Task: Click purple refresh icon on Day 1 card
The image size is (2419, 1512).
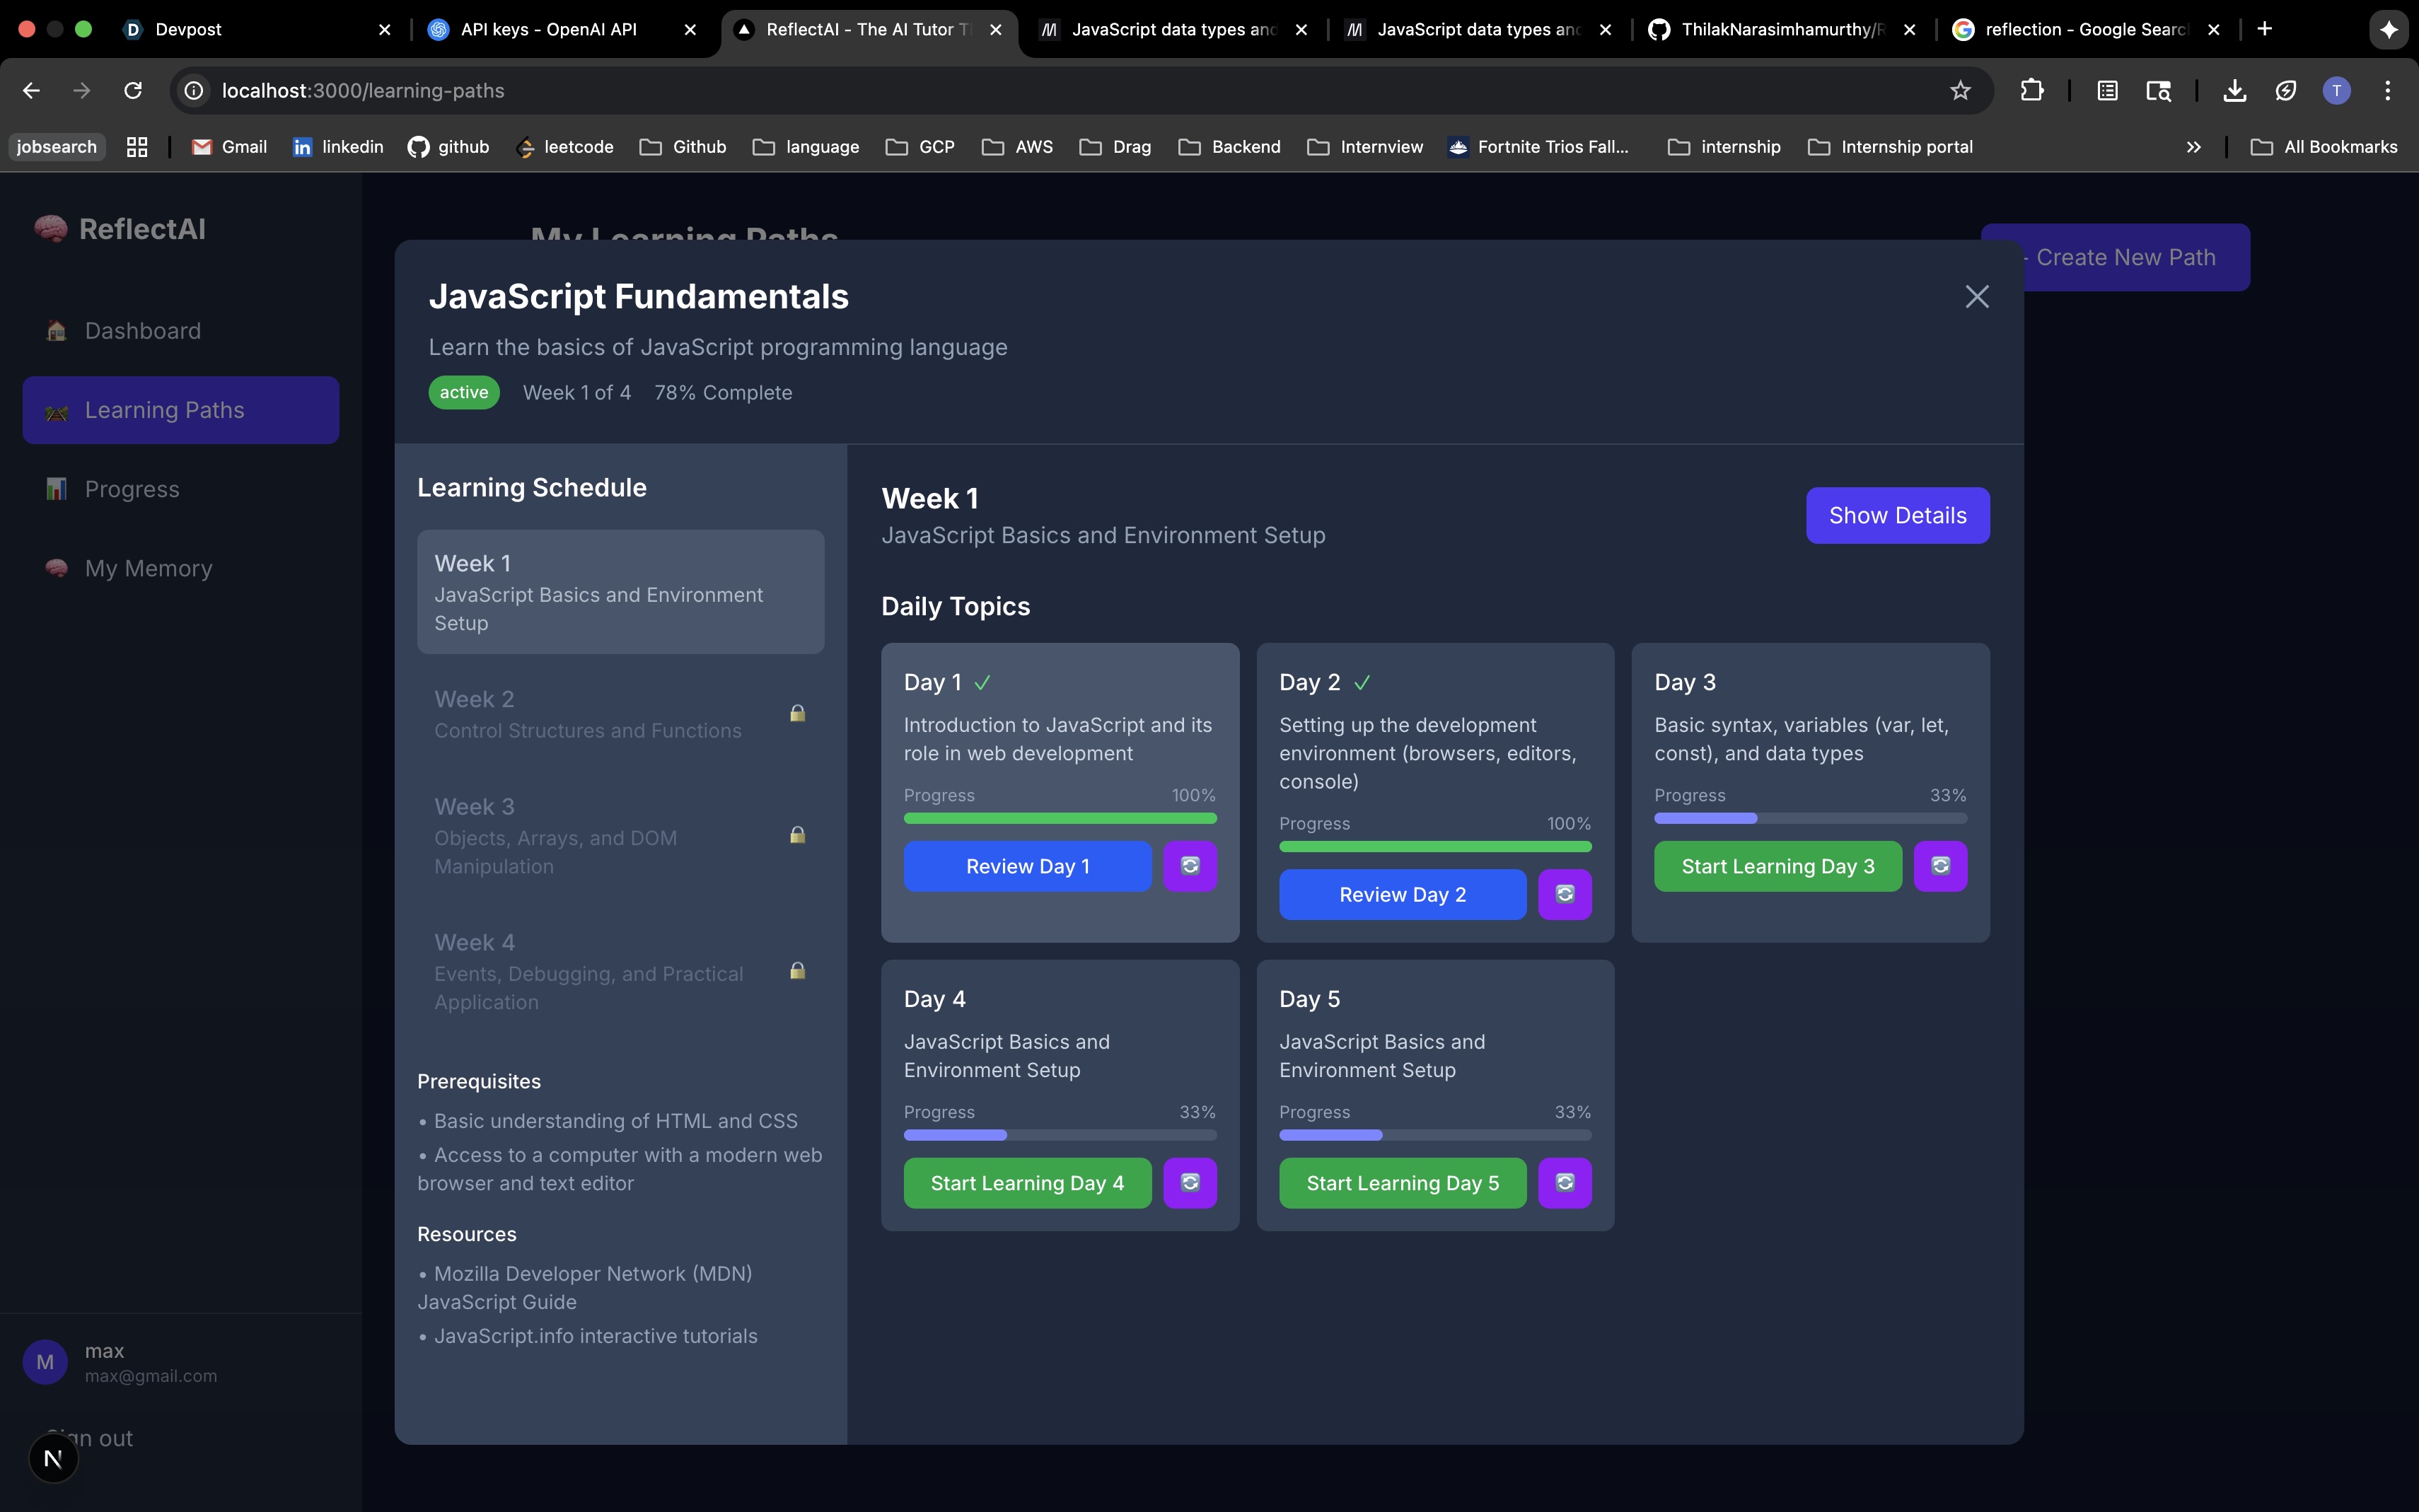Action: [1189, 866]
